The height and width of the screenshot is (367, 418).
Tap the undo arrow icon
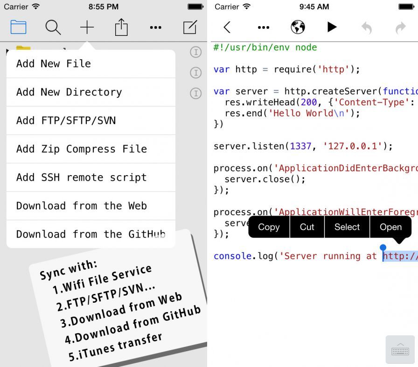click(x=367, y=28)
